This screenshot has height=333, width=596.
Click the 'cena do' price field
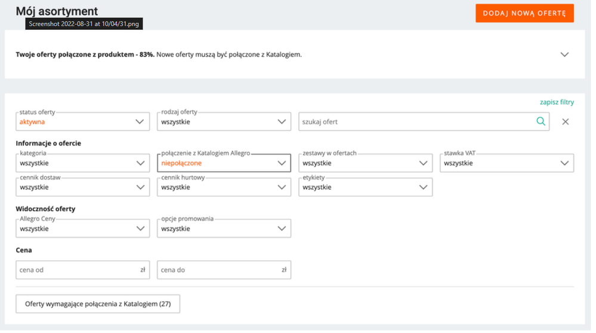pos(220,270)
